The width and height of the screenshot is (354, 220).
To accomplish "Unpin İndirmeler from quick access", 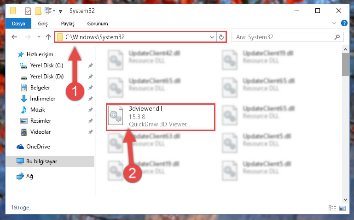I will point(91,99).
